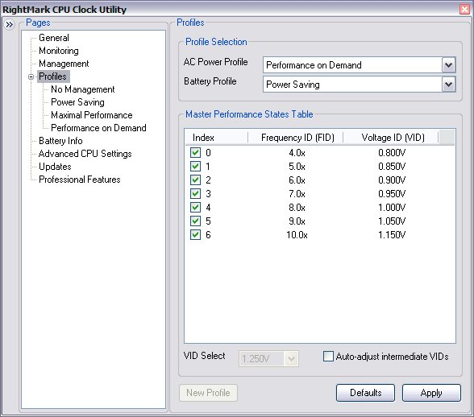474x417 pixels.
Task: Select the 4.0x frequency cell
Action: 297,153
